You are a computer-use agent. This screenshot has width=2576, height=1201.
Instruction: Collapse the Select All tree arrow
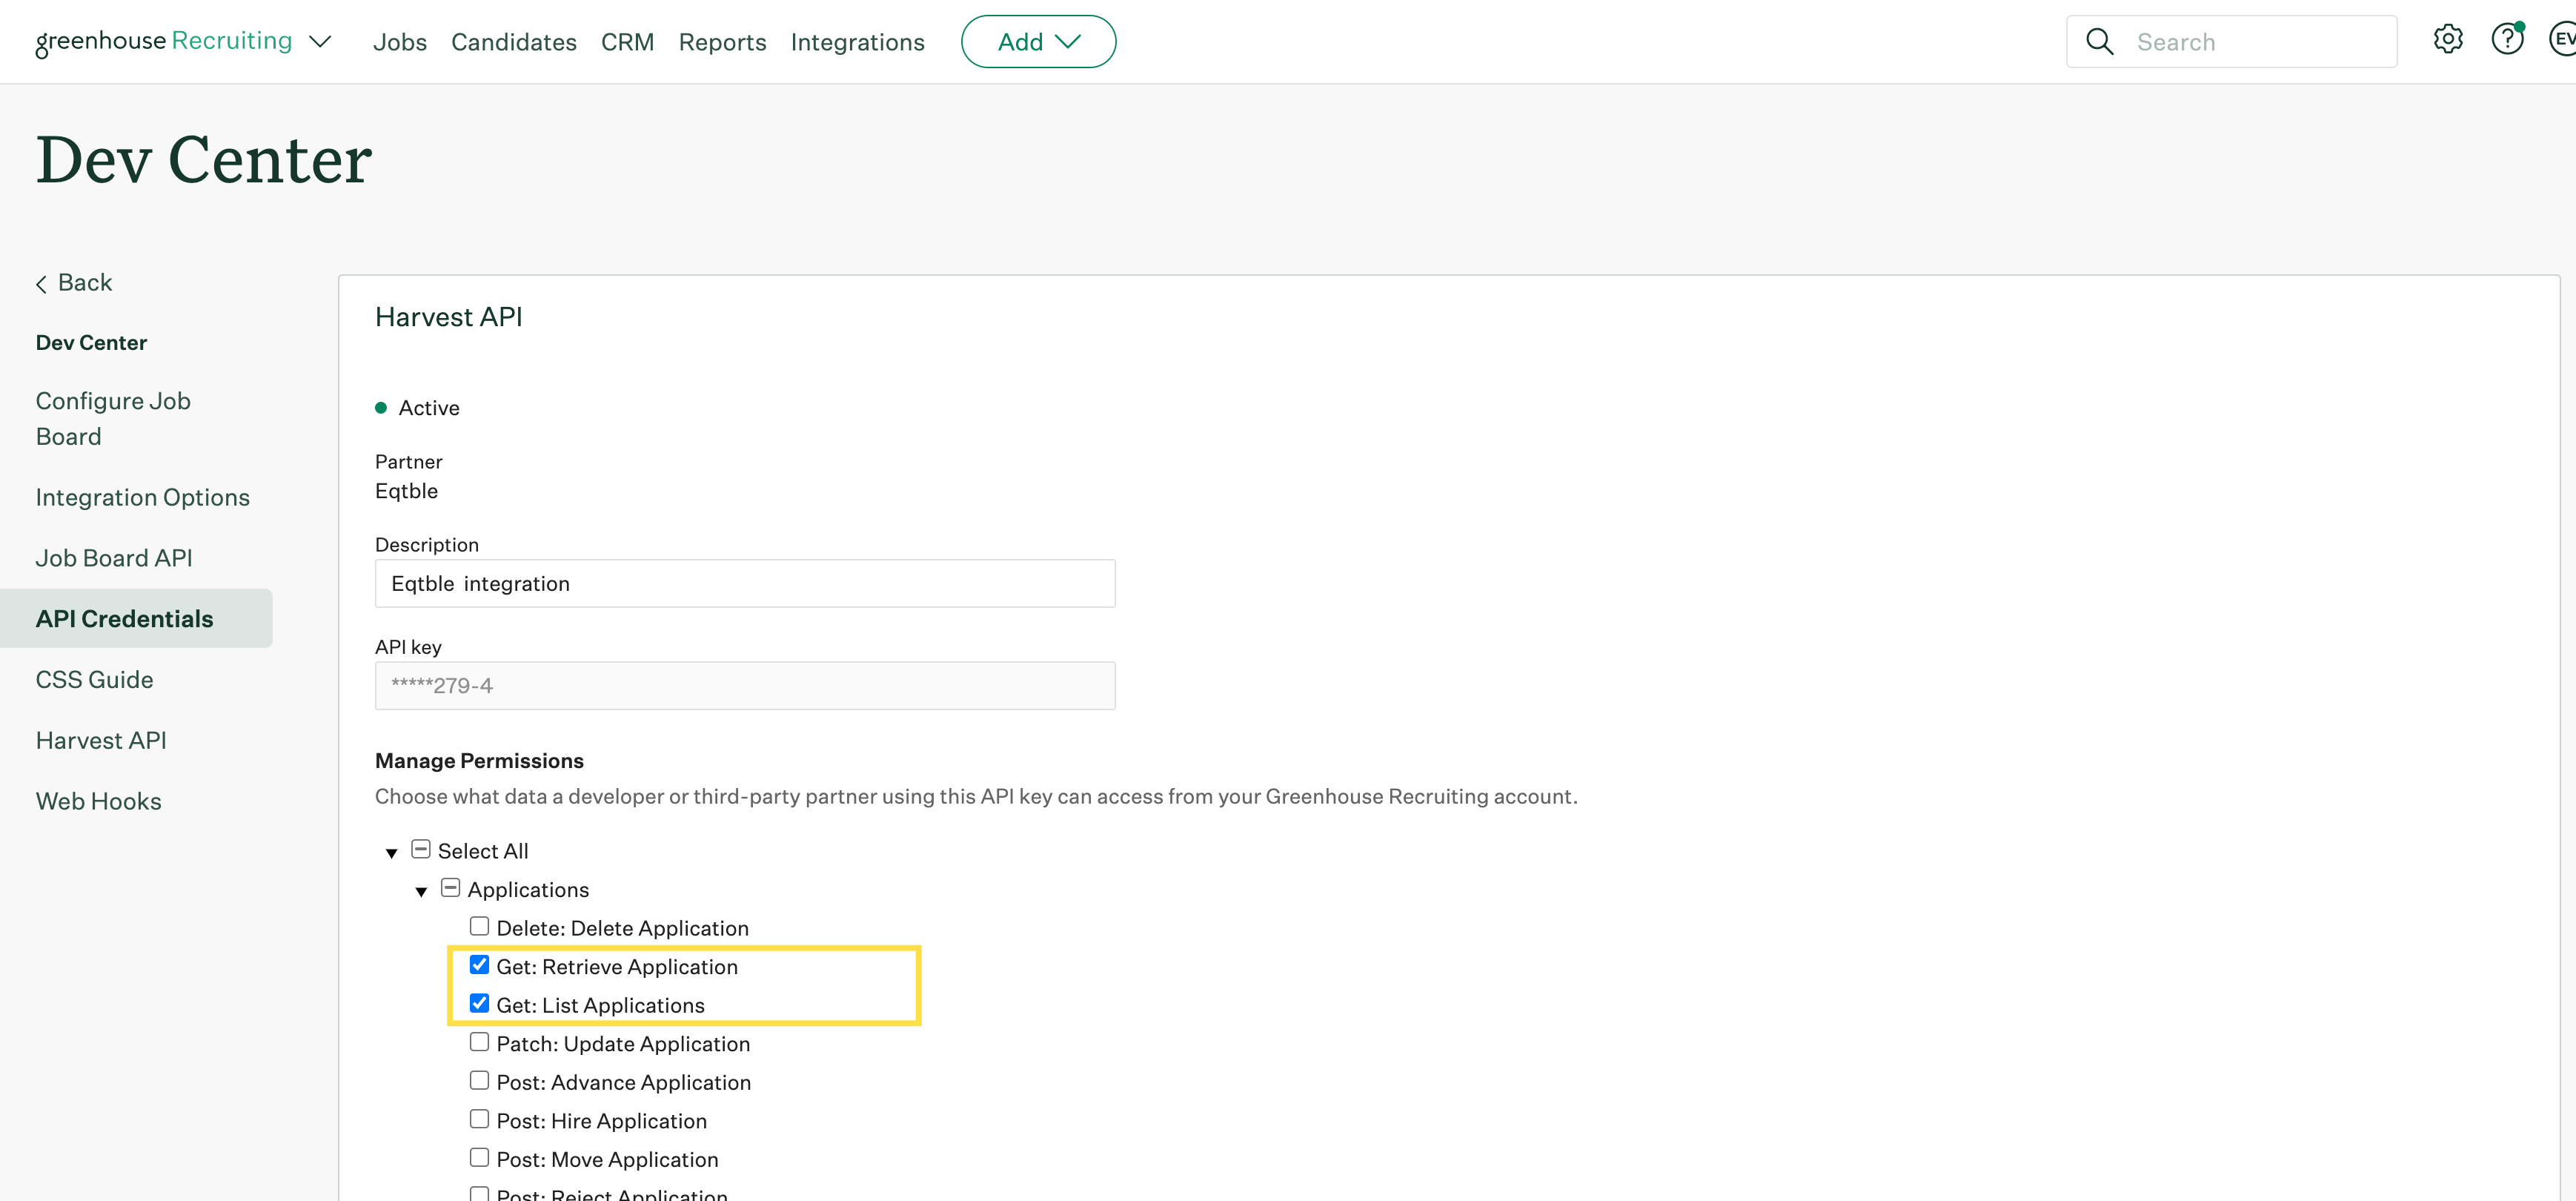click(392, 853)
